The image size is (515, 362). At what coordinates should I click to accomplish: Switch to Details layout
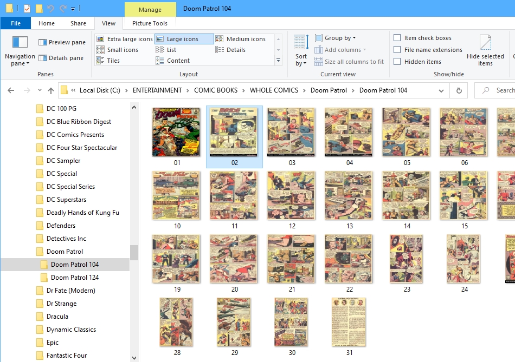[230, 50]
